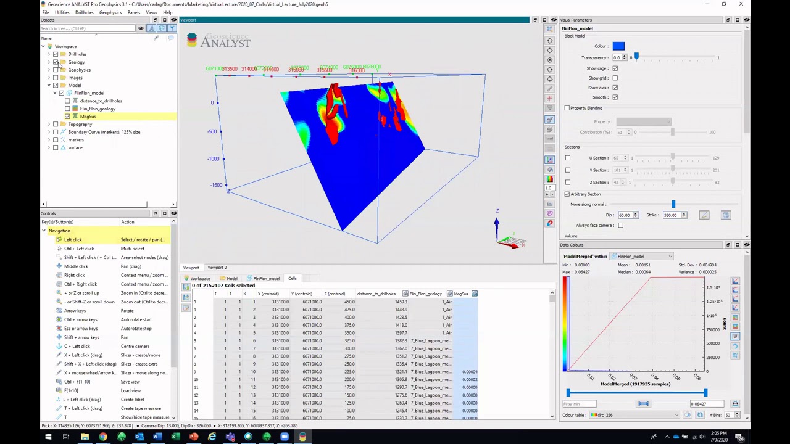
Task: Switch to Viewport 2 tab
Action: point(217,268)
